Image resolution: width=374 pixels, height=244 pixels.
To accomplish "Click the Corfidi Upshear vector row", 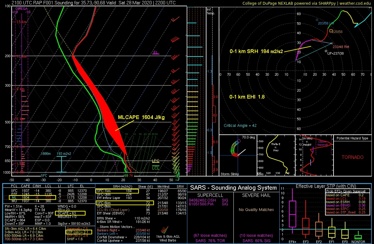I will tap(123, 241).
